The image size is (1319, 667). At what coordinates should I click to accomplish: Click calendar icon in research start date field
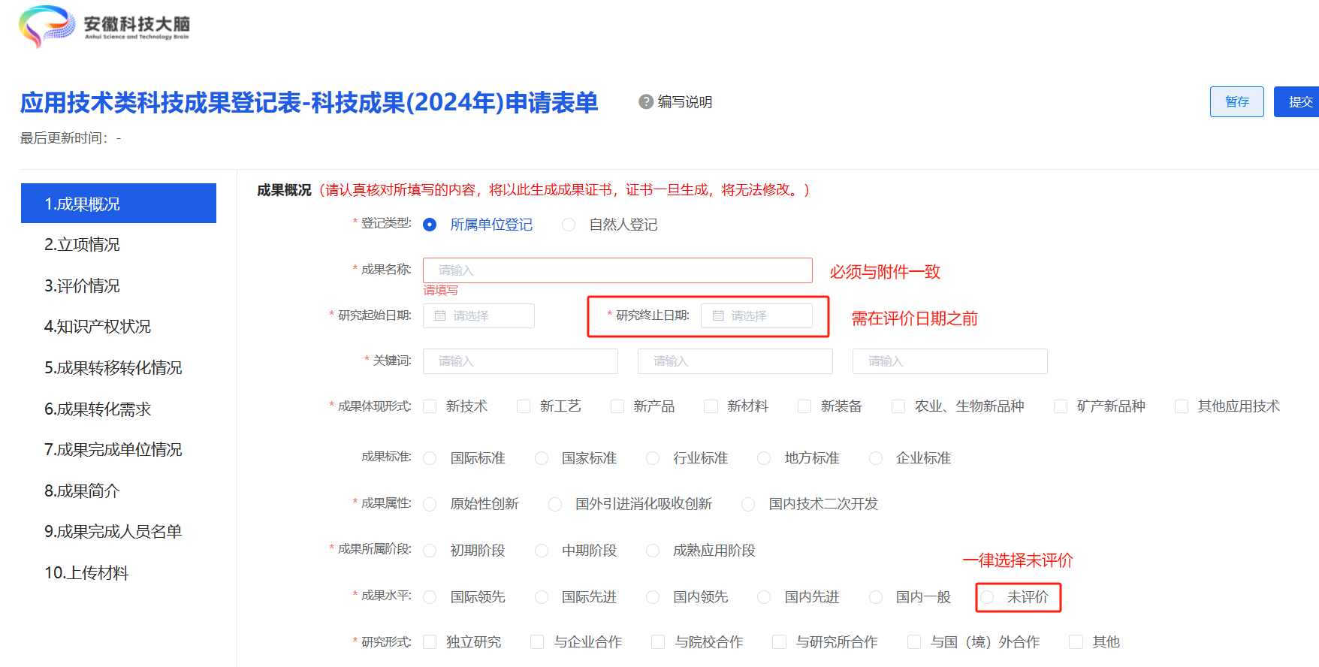[441, 316]
